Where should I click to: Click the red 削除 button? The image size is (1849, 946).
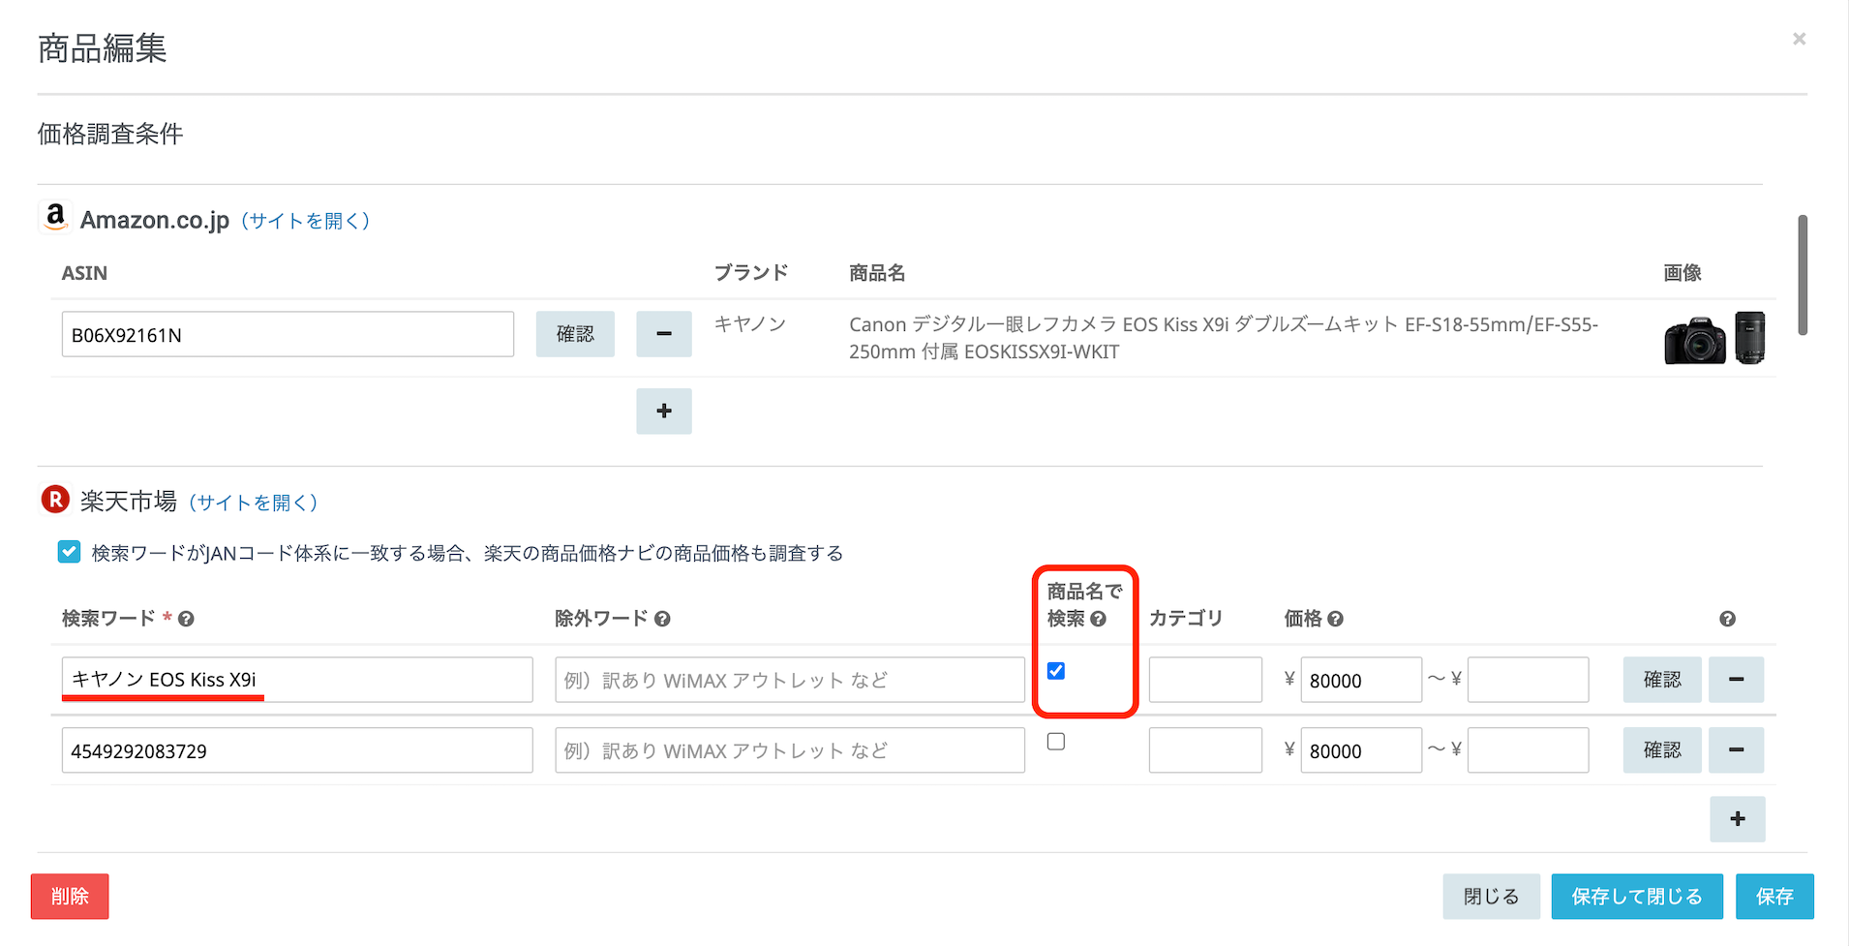pyautogui.click(x=70, y=897)
